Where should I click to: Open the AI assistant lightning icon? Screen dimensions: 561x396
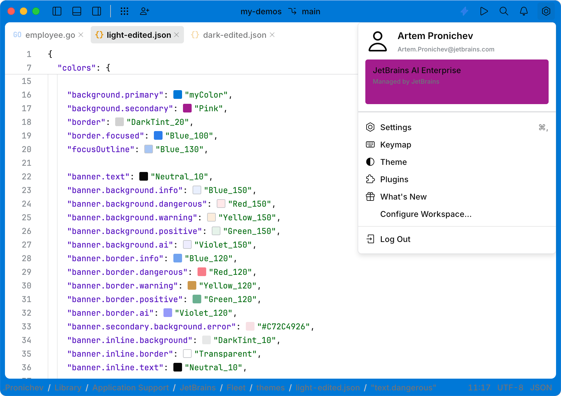click(464, 11)
